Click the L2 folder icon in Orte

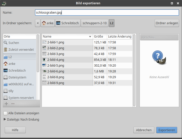pos(6,57)
